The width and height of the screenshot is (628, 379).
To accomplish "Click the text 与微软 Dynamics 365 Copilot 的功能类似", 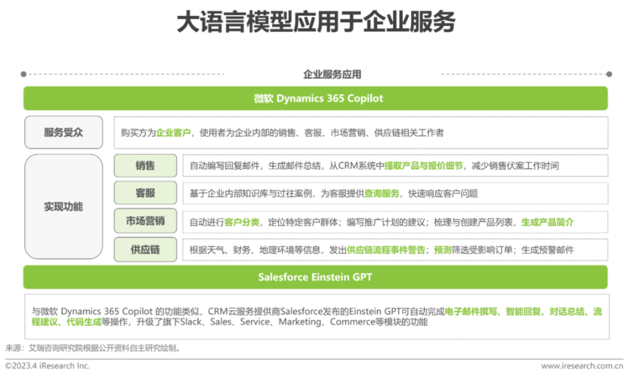I will tap(115, 311).
